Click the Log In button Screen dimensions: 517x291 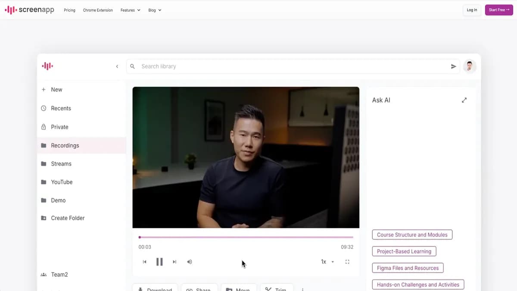click(472, 10)
